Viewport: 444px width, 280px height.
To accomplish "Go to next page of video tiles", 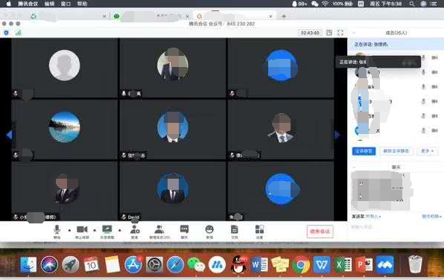I will (x=337, y=135).
